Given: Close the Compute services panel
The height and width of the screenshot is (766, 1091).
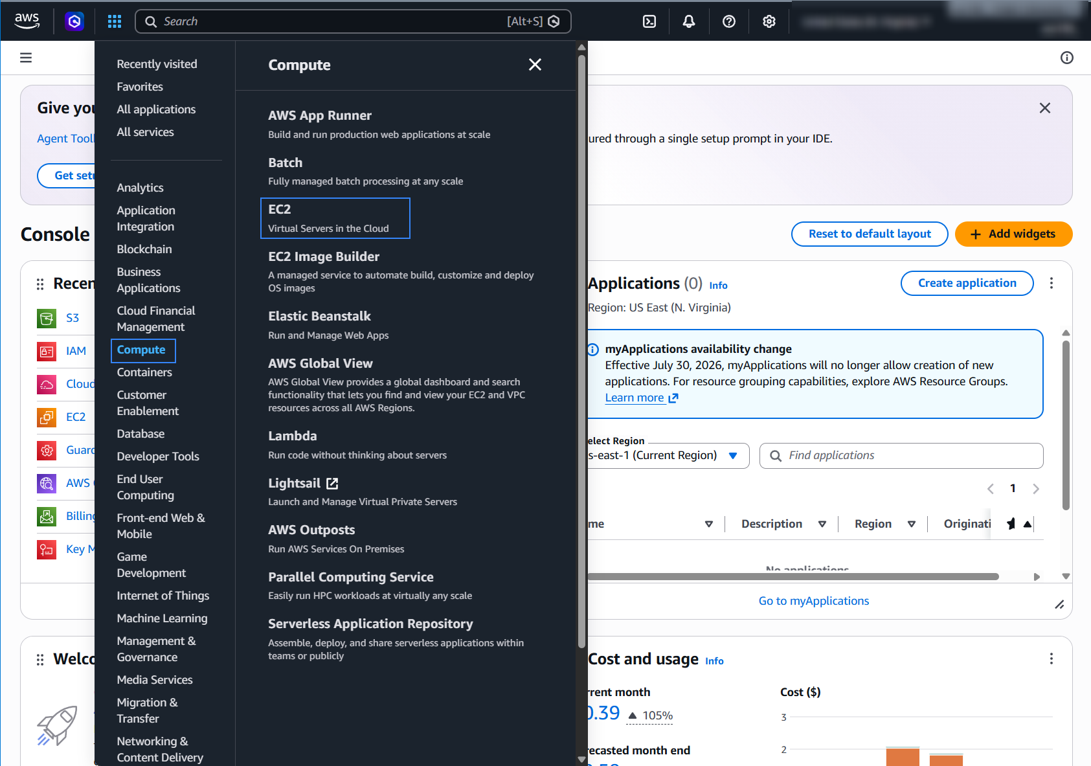Looking at the screenshot, I should [x=535, y=65].
